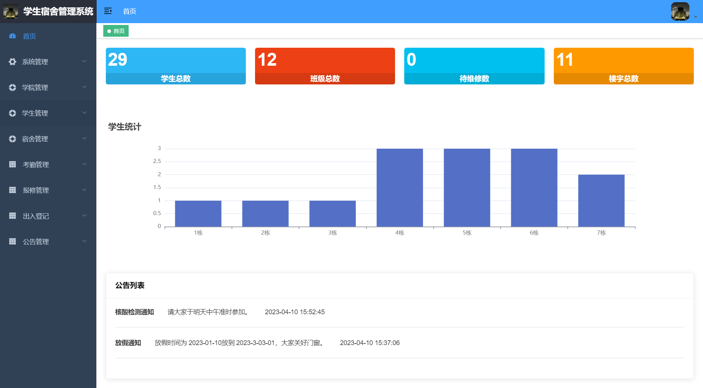Click the 学生宿舍管理系统 title text
Screen dimensions: 703x388
pyautogui.click(x=58, y=11)
